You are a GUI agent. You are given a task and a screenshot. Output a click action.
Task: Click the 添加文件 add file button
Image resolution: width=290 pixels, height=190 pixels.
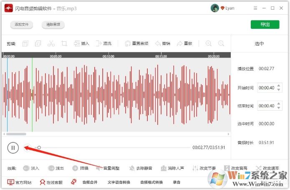point(22,25)
